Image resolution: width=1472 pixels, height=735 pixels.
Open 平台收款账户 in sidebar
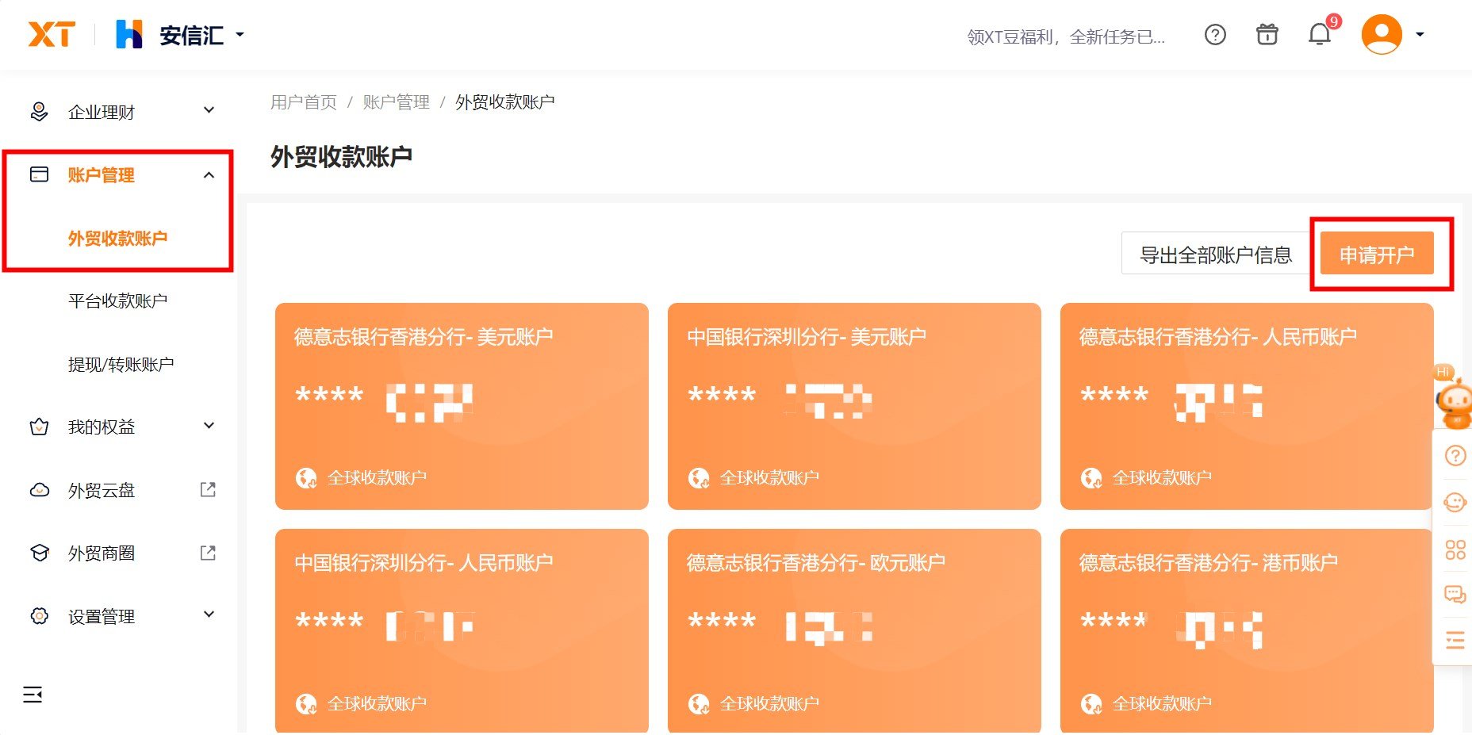tap(117, 301)
